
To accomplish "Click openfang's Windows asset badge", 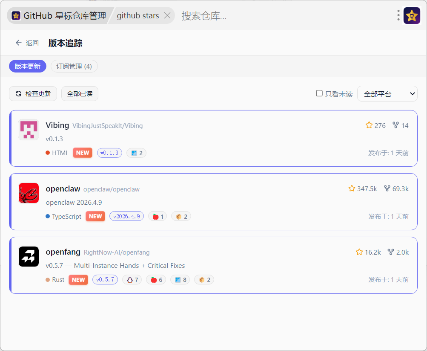I will (180, 280).
